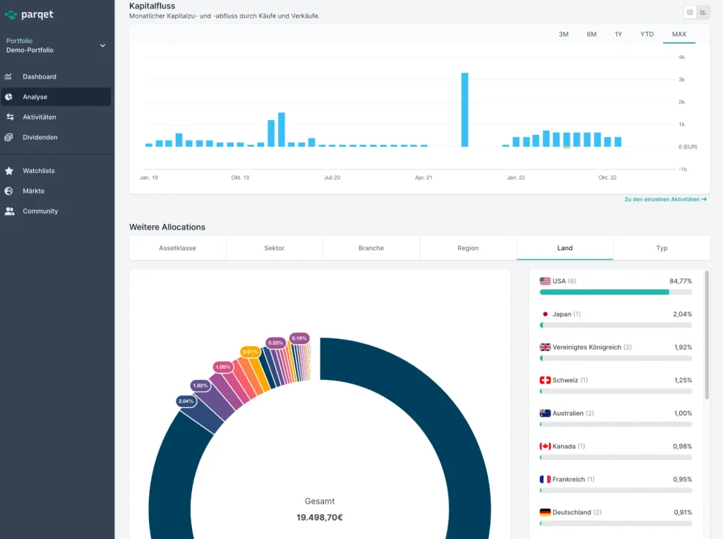Click the Dividenden coins icon
This screenshot has height=539, width=723.
click(x=8, y=137)
